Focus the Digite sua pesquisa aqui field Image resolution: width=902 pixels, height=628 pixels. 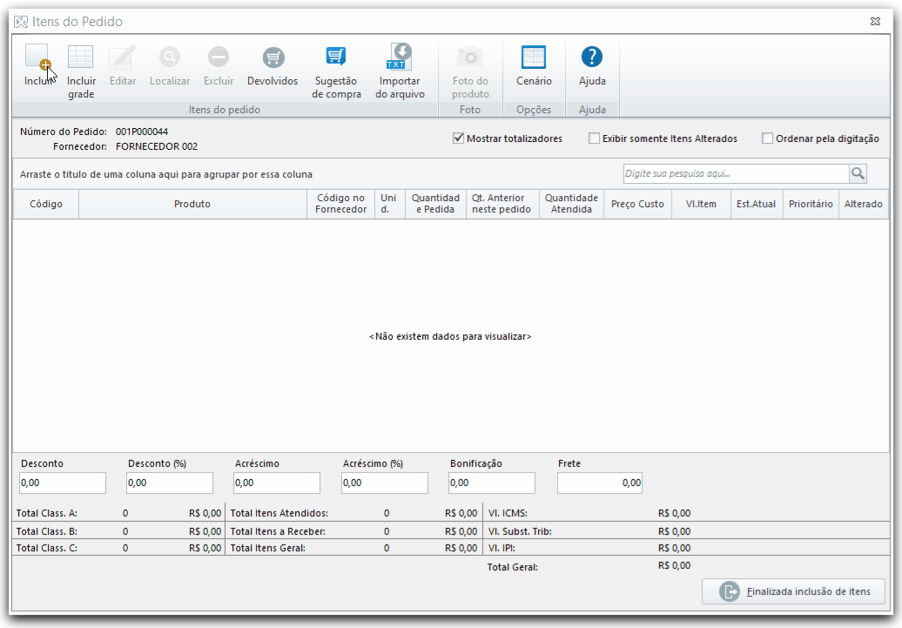736,174
